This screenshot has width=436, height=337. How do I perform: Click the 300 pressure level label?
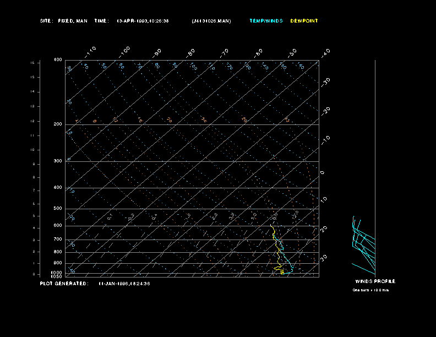(x=57, y=161)
